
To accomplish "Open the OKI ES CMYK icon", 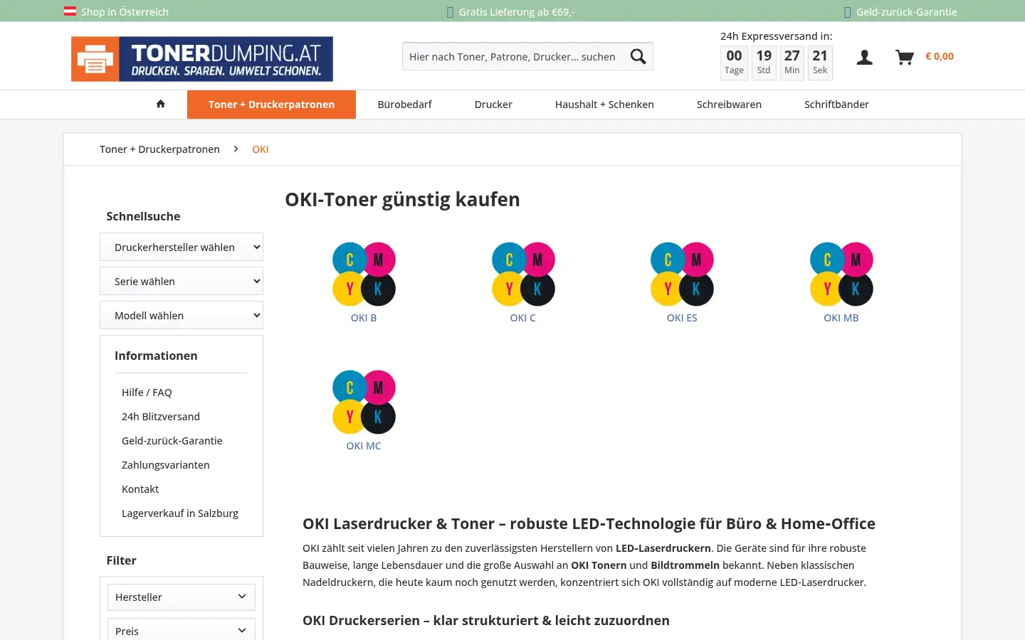I will [682, 274].
